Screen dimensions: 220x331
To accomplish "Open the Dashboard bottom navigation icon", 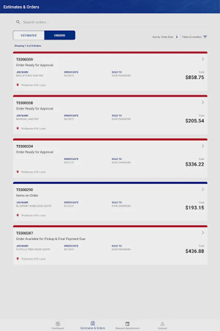I will [58, 324].
